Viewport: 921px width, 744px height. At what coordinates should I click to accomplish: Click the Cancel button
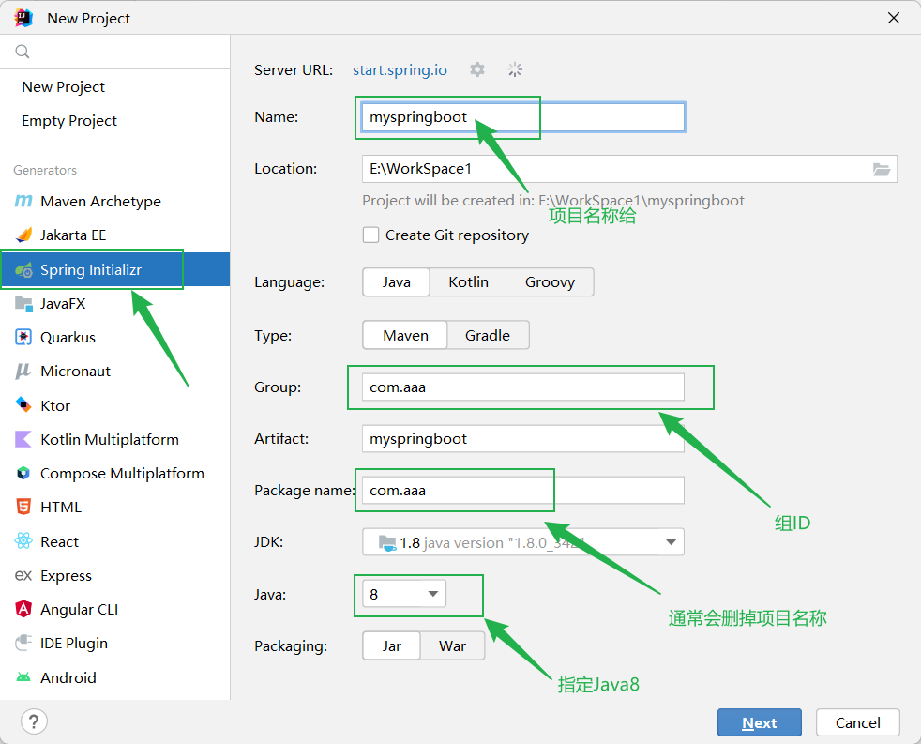pyautogui.click(x=857, y=722)
